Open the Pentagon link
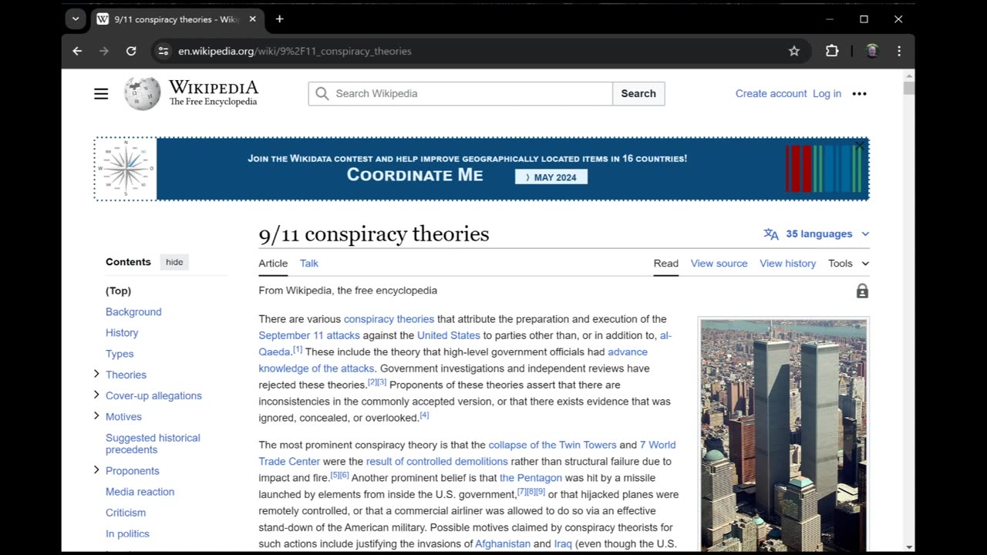This screenshot has width=987, height=555. click(531, 478)
